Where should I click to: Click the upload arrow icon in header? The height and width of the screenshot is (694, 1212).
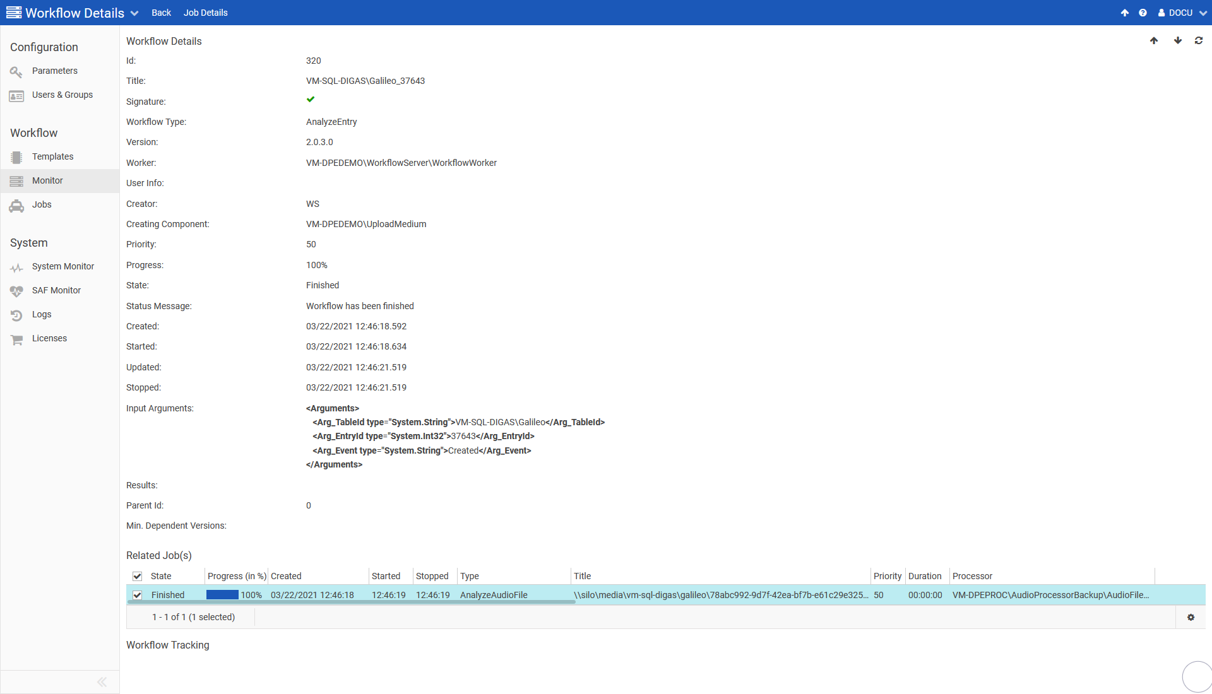click(1124, 13)
